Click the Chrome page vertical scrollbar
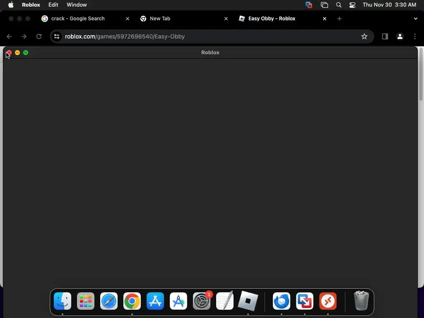The height and width of the screenshot is (318, 424). coord(421,74)
